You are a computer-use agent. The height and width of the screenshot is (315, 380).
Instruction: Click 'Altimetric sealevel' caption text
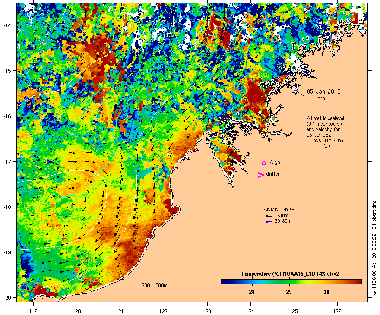click(x=325, y=118)
